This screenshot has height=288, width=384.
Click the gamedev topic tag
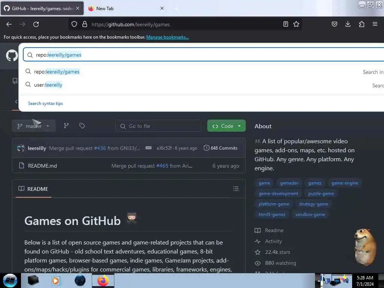click(x=289, y=183)
